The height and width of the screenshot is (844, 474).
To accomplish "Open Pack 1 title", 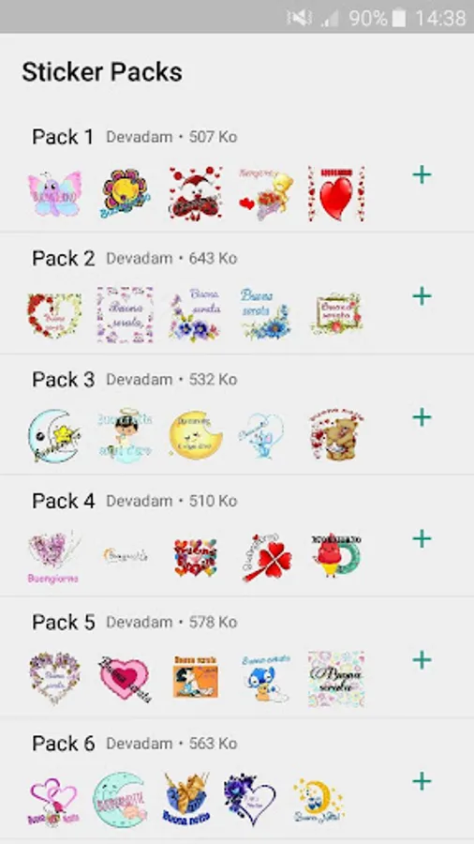I will coord(63,137).
